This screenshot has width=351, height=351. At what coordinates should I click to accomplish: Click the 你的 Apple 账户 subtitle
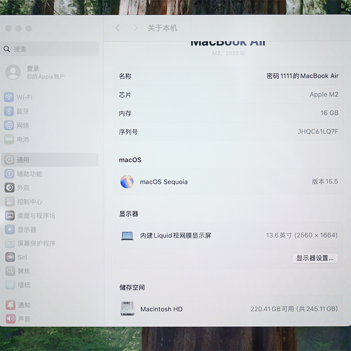pos(46,76)
